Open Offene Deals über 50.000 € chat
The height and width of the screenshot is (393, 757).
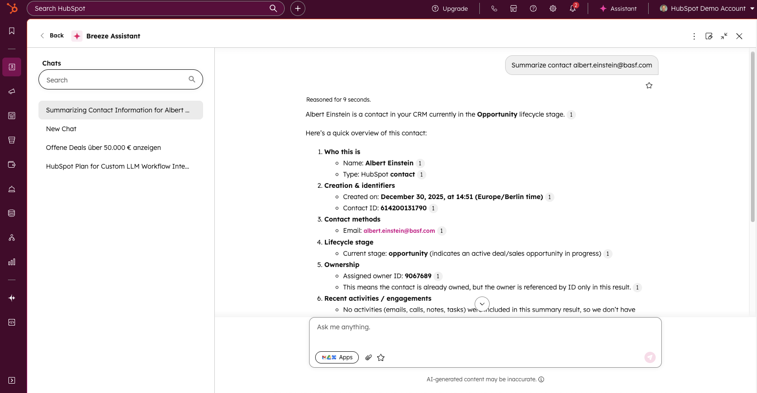coord(103,148)
